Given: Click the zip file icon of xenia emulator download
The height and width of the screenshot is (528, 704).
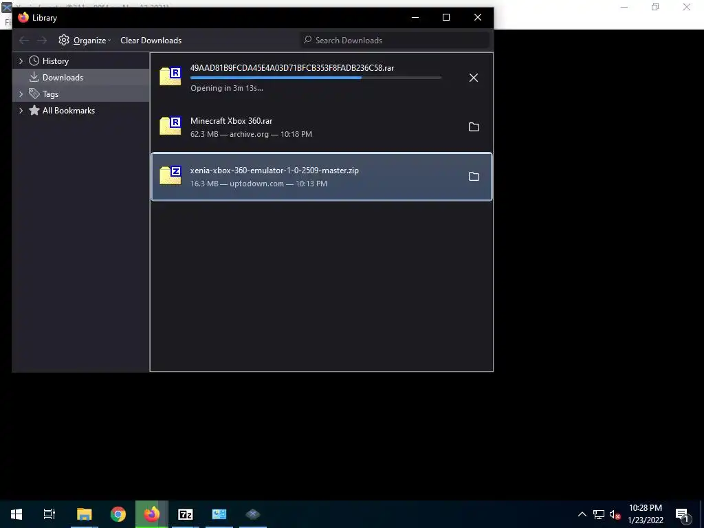Looking at the screenshot, I should 170,175.
